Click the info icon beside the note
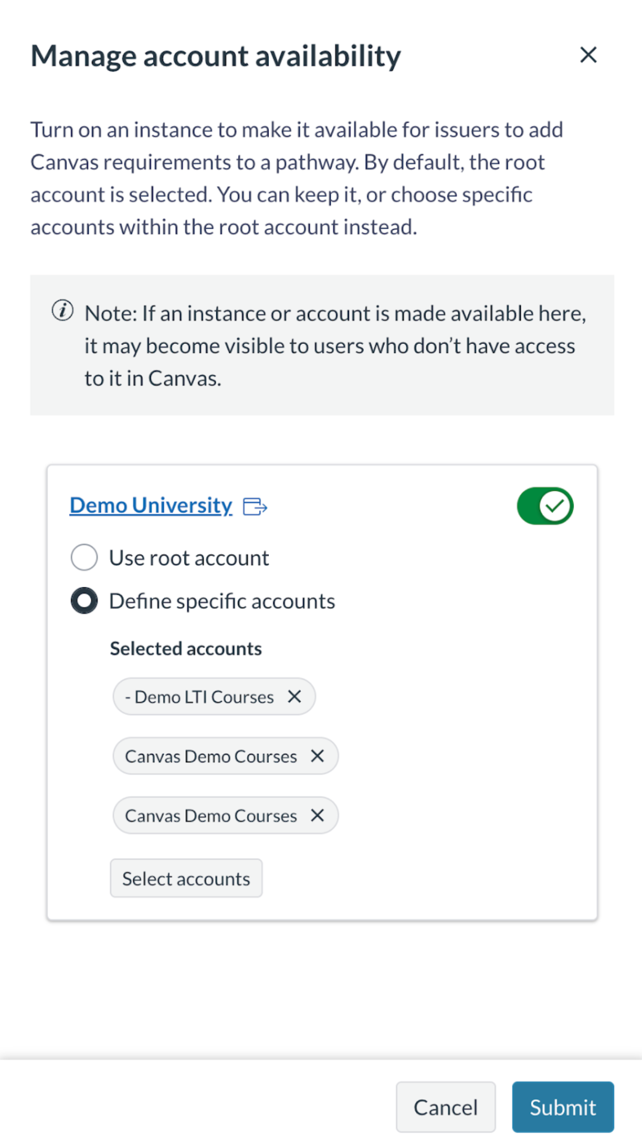642x1147 pixels. [63, 310]
